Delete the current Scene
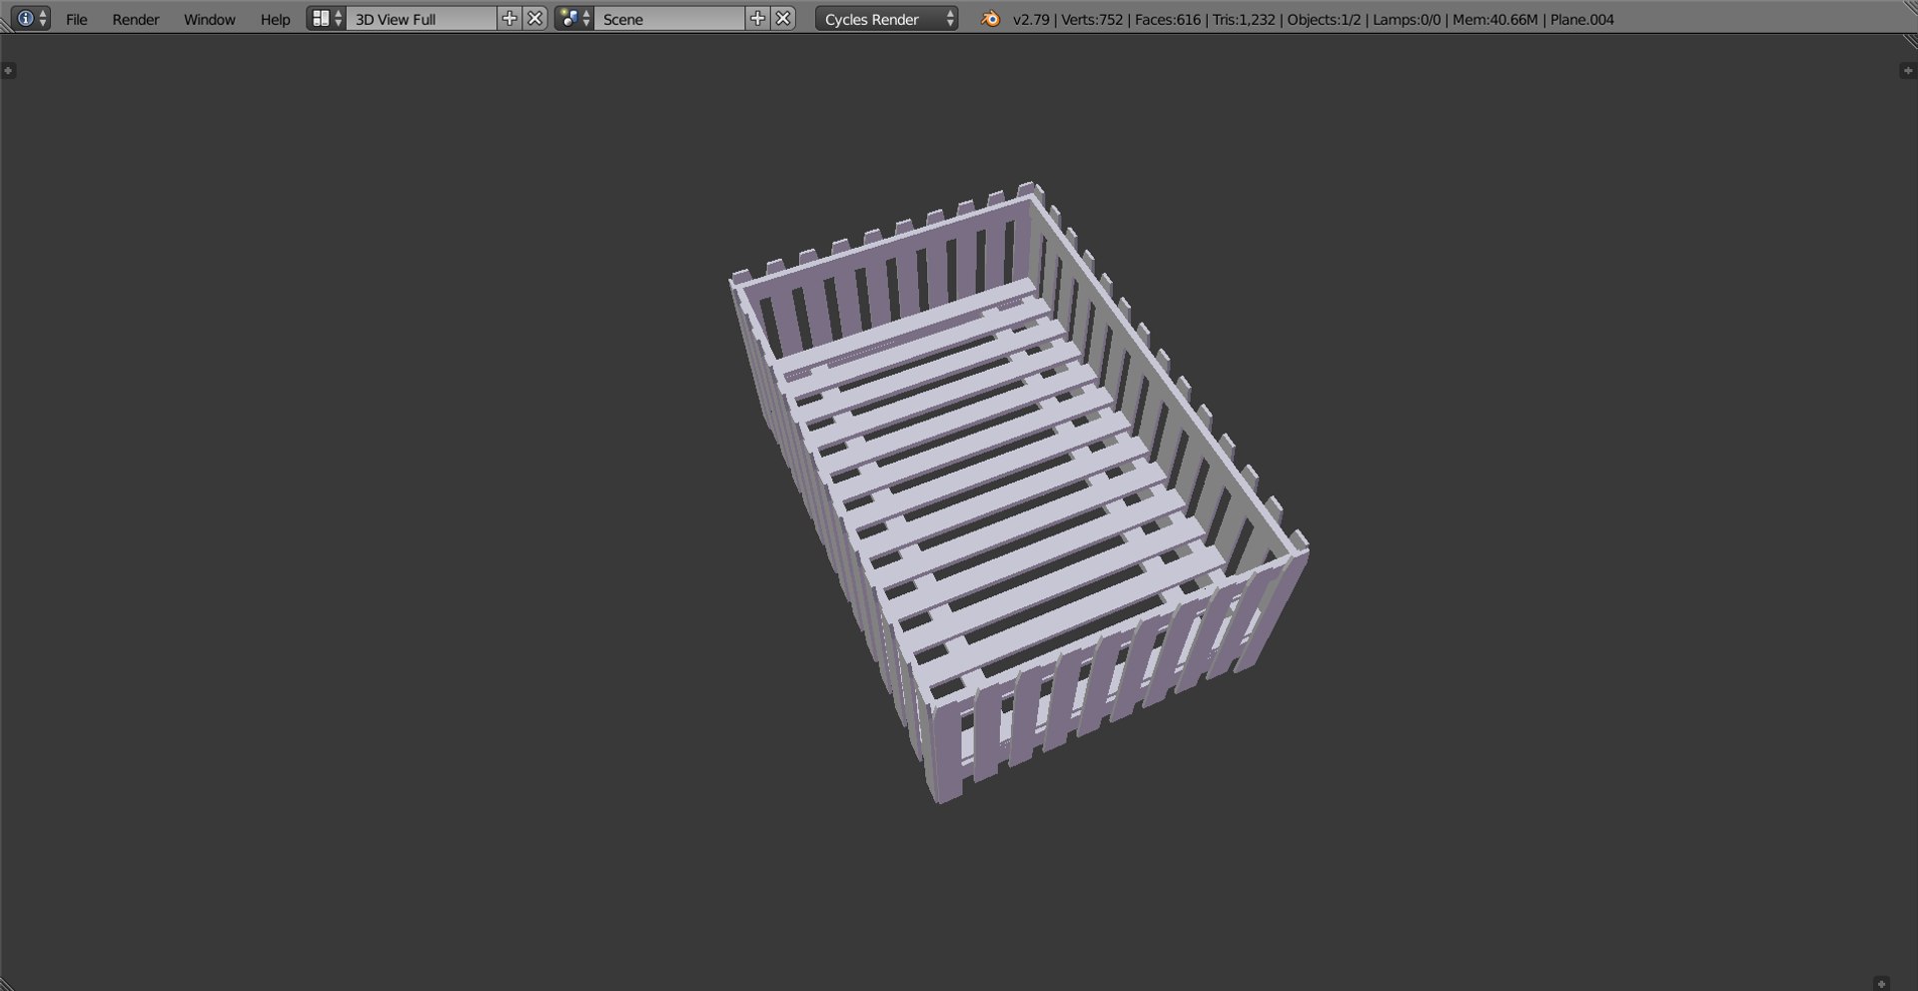The width and height of the screenshot is (1918, 991). click(784, 19)
